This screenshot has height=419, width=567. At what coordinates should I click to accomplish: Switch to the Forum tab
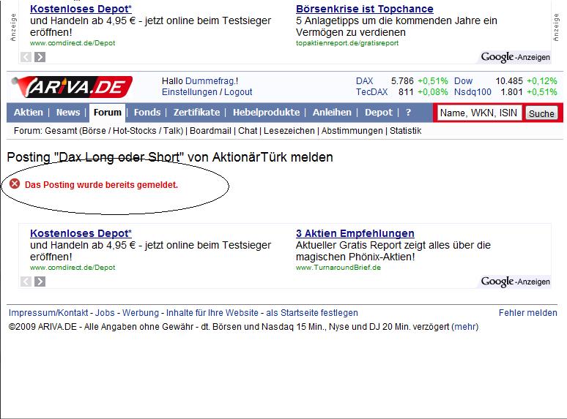coord(108,113)
